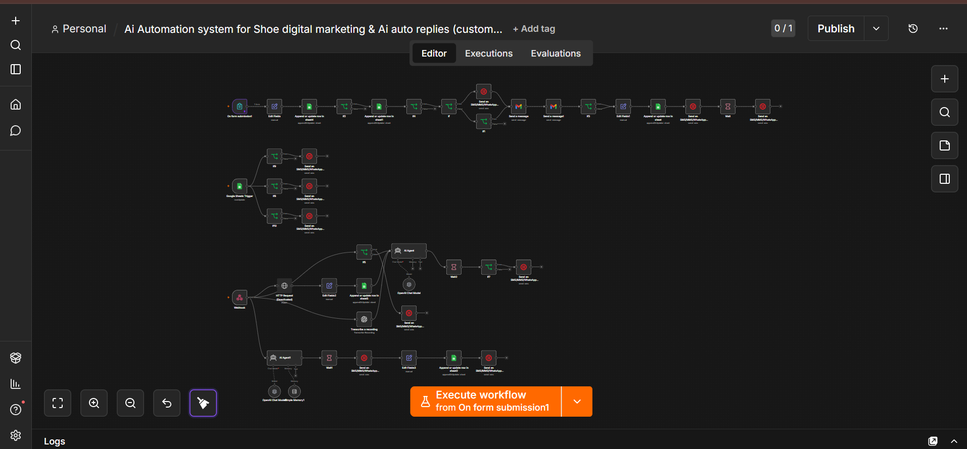Reset zoom with the undo arrow button
Image resolution: width=967 pixels, height=449 pixels.
(167, 403)
